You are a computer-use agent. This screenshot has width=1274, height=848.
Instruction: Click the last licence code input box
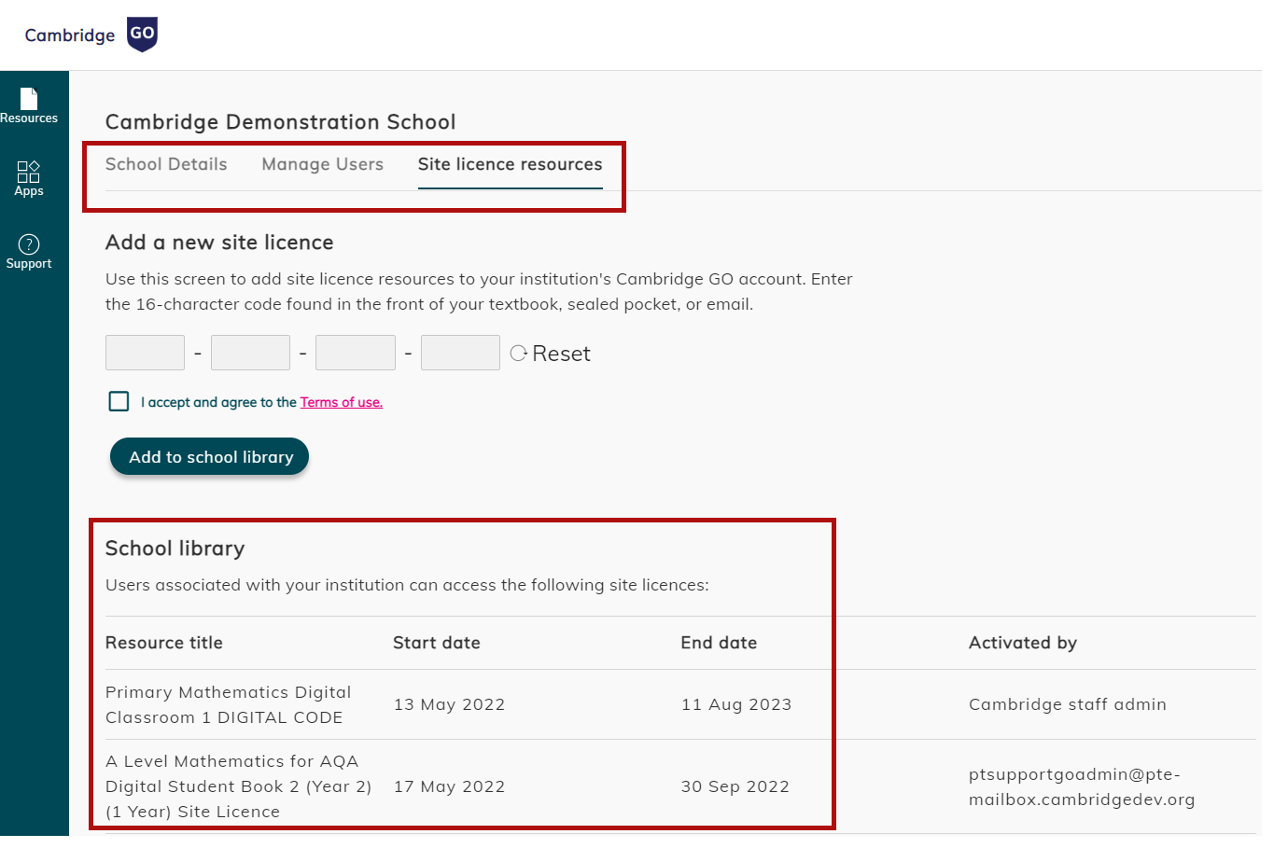pos(460,353)
